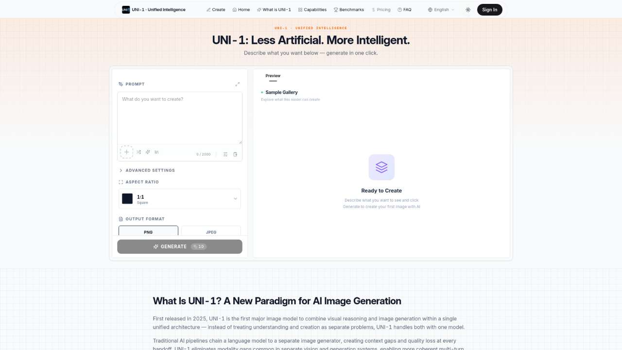Open the Benchmarks menu item
622x350 pixels.
pos(349,10)
